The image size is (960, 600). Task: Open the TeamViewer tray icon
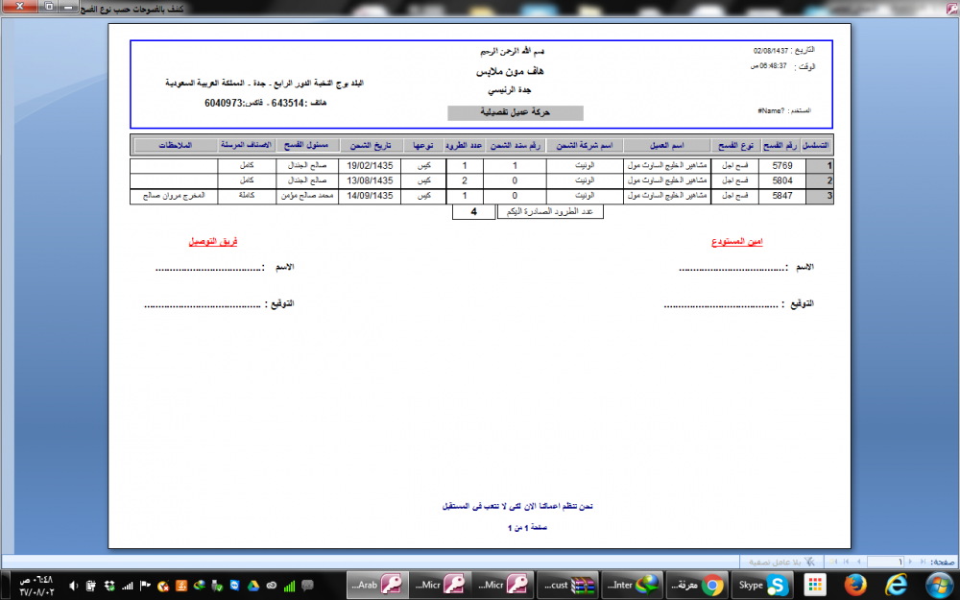235,586
